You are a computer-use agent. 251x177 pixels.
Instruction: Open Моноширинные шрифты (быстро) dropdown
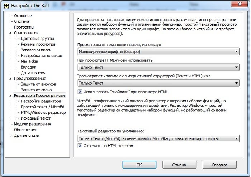pos(158,52)
